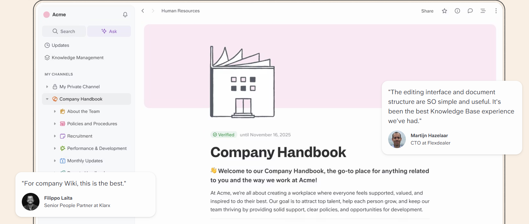Open Knowledge Management in the sidebar

point(77,58)
